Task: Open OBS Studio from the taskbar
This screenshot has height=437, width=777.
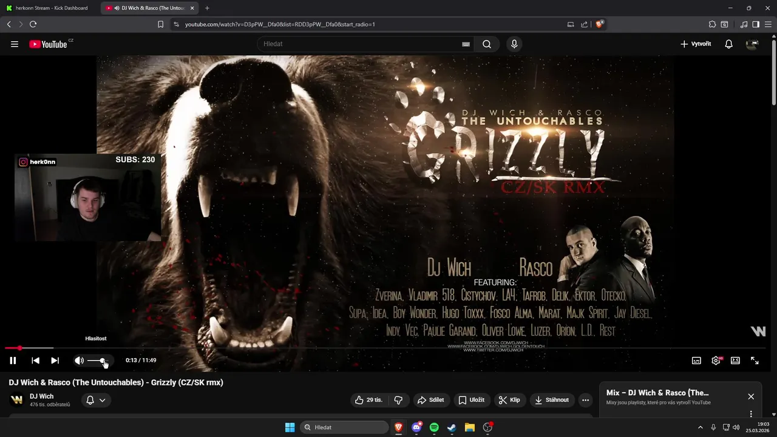Action: pos(487,427)
